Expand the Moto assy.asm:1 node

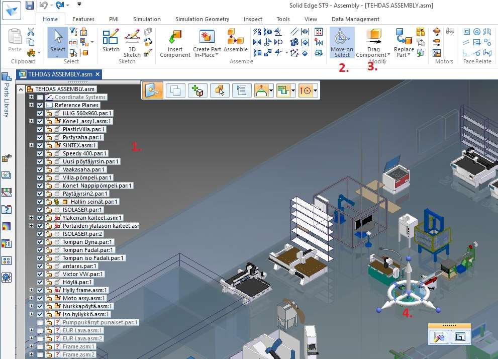[31, 298]
